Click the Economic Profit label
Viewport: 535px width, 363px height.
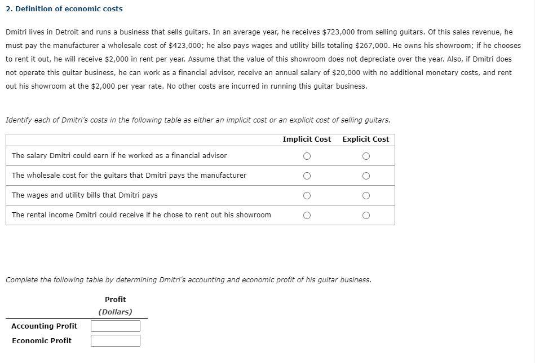(42, 341)
